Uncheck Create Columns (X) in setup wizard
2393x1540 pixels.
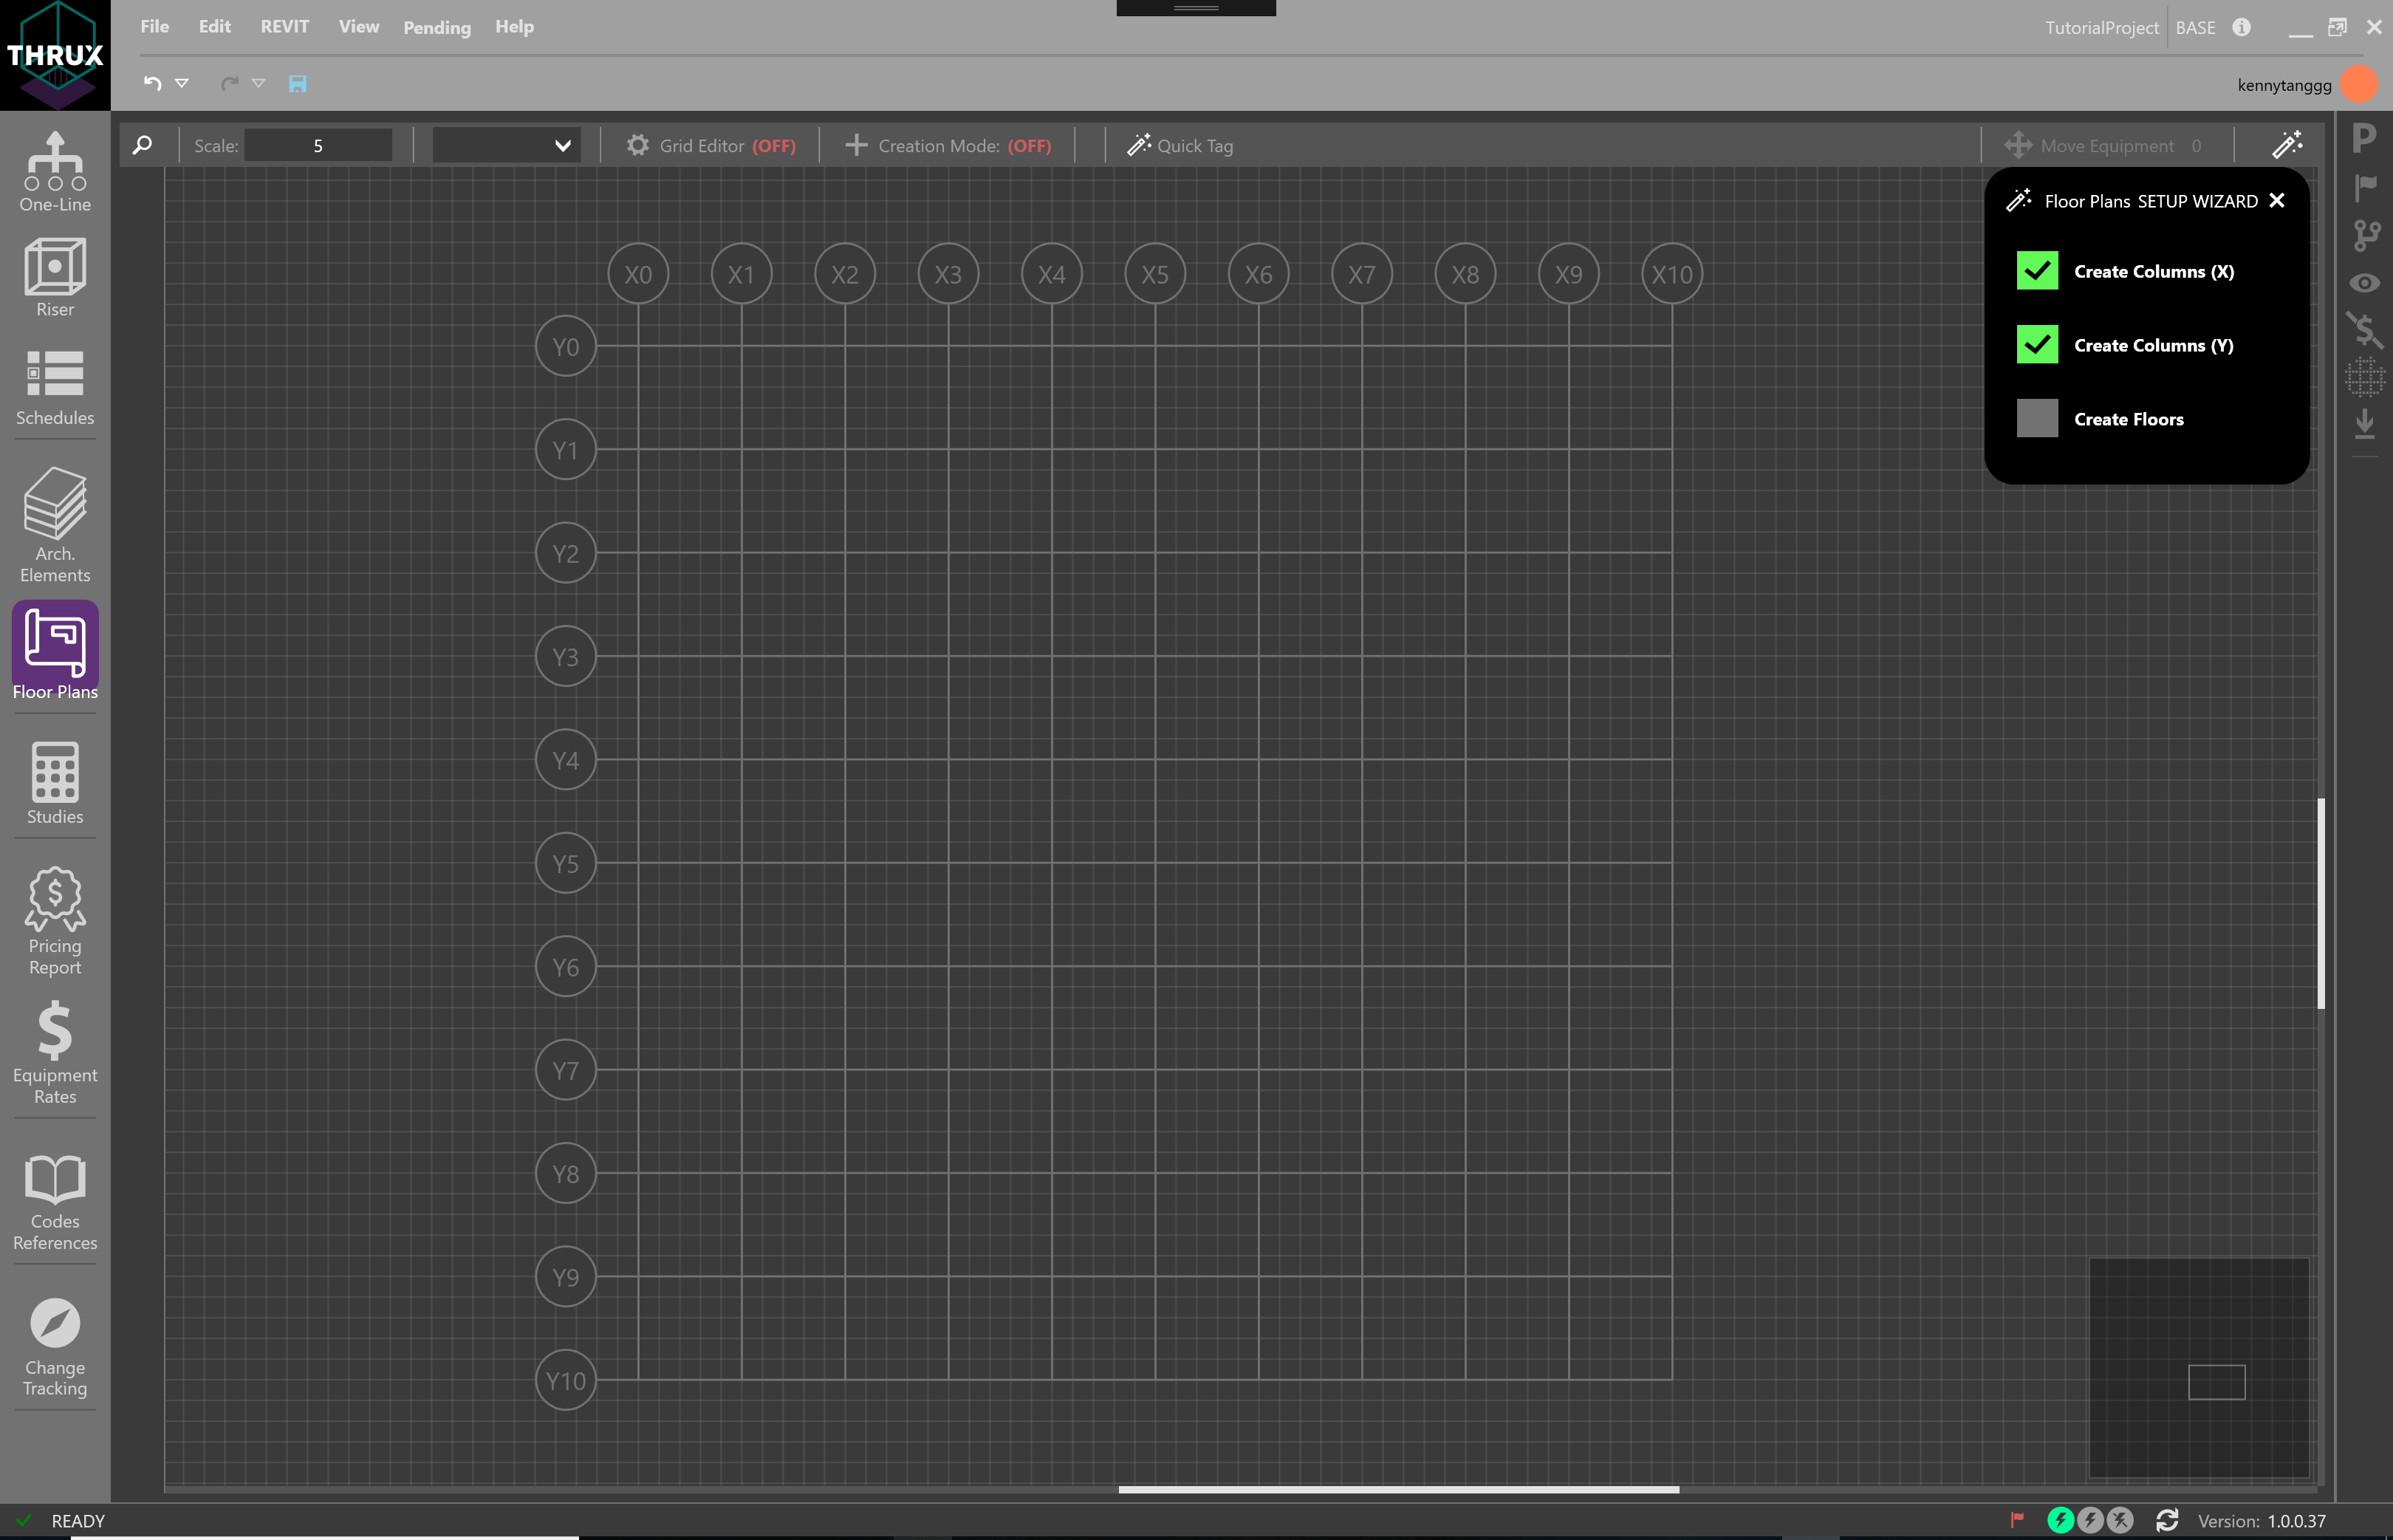pyautogui.click(x=2037, y=271)
